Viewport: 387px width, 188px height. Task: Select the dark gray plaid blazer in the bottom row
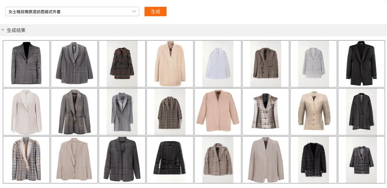tap(122, 160)
